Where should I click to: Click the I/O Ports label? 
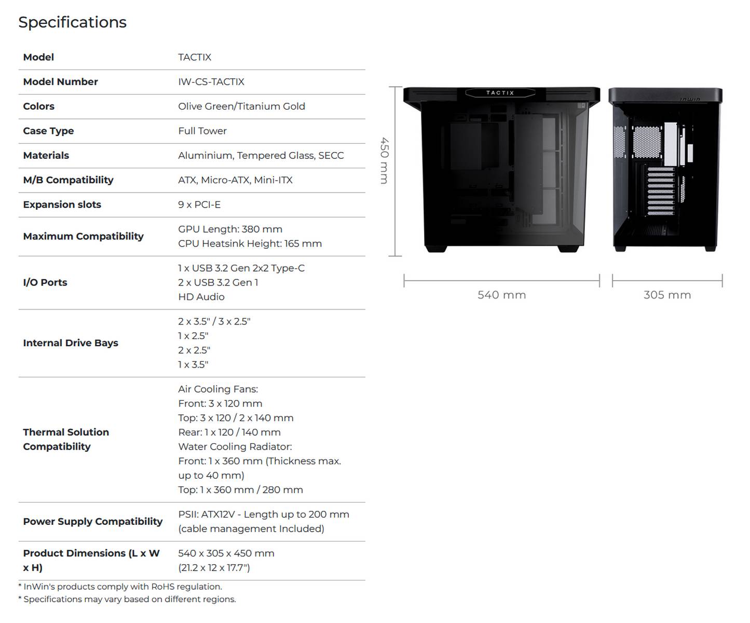coord(45,282)
